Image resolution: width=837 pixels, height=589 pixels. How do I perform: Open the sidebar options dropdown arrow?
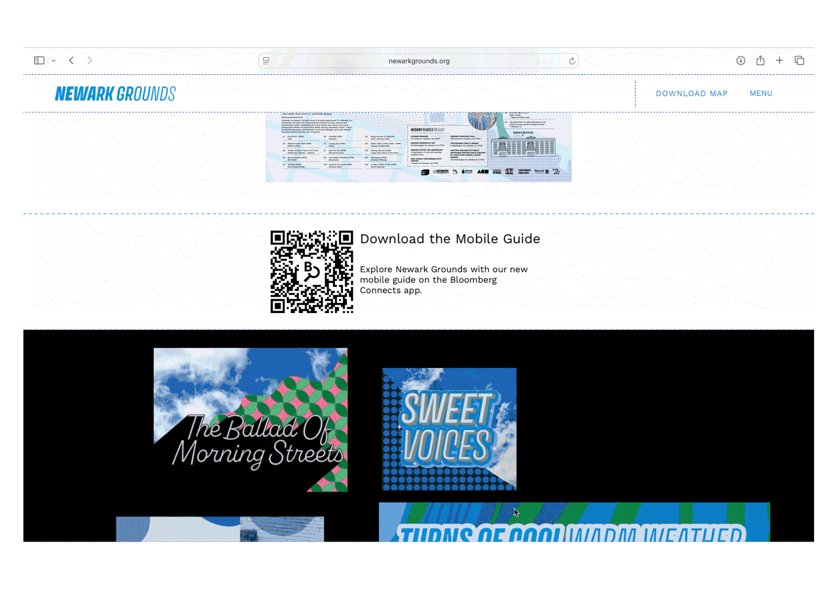(x=53, y=61)
